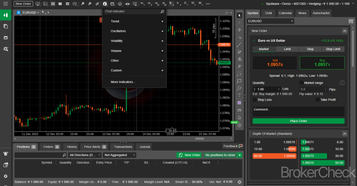Viewport: 357px width, 186px height.
Task: Open the Automate robot section in sidebar
Action: [x=6, y=37]
